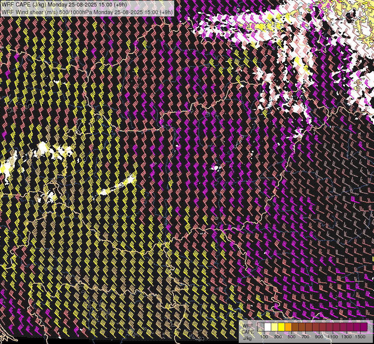Click the transparent first swatch of the legend
374x344 pixels.
point(261,327)
